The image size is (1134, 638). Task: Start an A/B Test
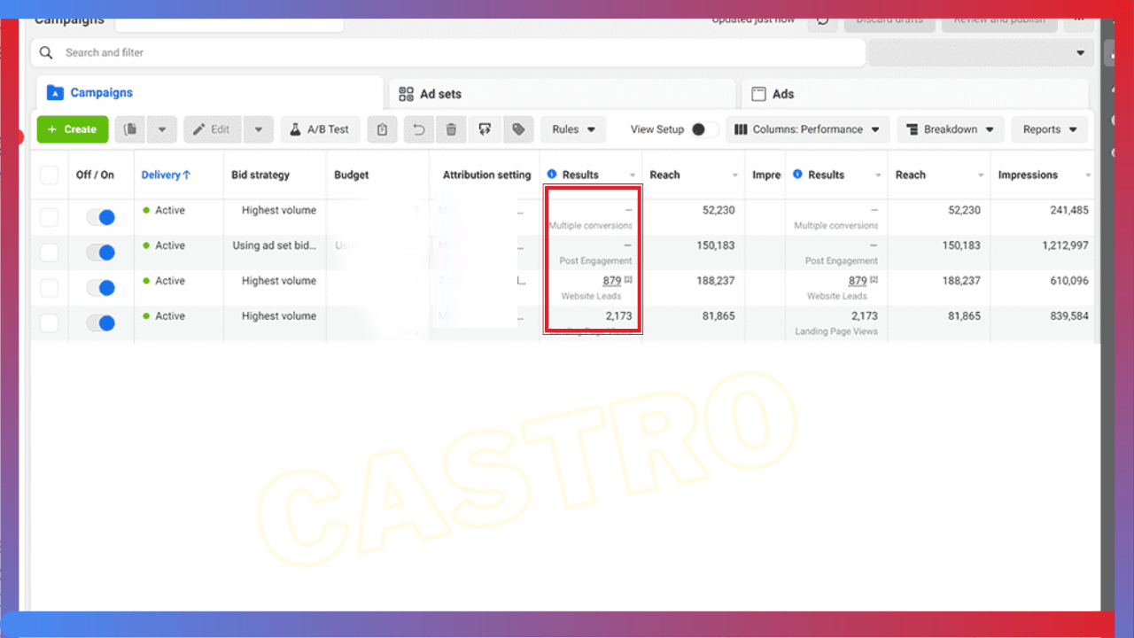pyautogui.click(x=319, y=129)
